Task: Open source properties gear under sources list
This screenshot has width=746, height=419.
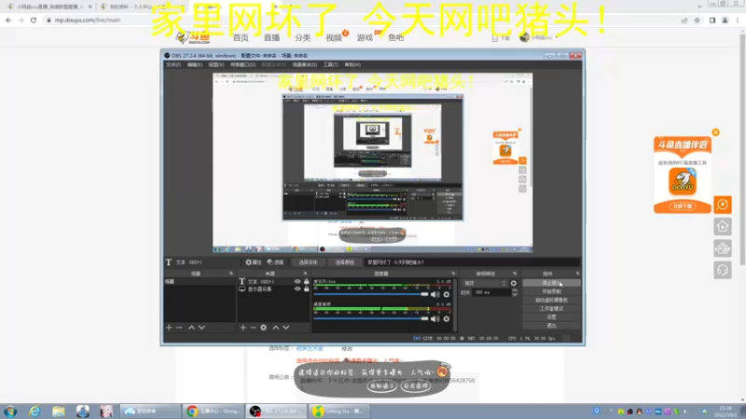Action: coord(264,328)
